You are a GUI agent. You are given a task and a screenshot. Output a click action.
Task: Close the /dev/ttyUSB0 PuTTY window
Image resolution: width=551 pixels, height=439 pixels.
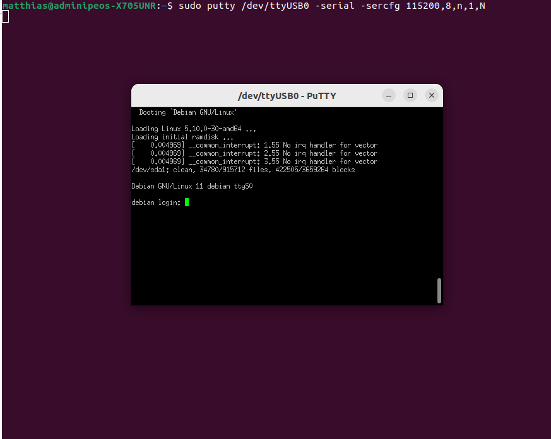tap(432, 95)
